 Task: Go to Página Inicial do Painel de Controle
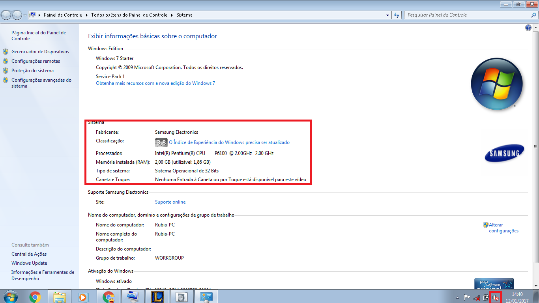pos(39,36)
